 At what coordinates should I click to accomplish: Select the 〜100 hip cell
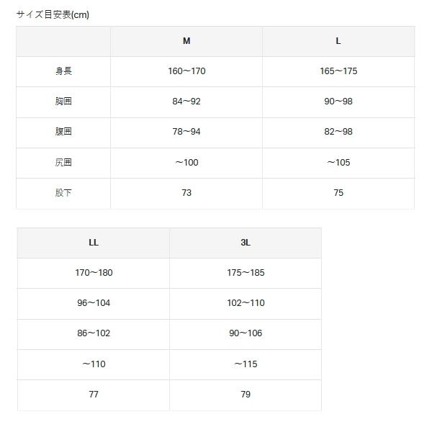(x=186, y=163)
